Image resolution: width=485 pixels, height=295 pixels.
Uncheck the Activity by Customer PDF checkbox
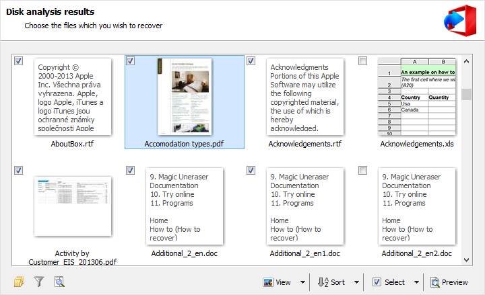(x=19, y=170)
